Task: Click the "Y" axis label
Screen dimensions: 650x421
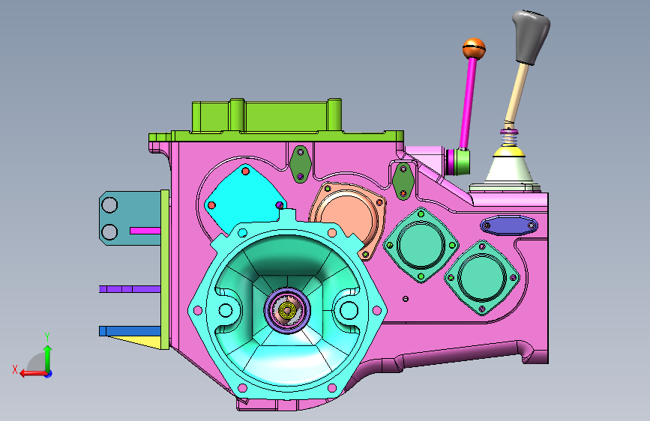Action: [47, 337]
